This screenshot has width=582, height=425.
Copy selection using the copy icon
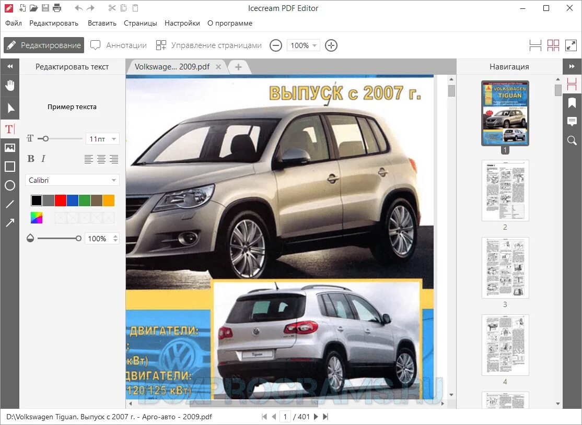[124, 8]
